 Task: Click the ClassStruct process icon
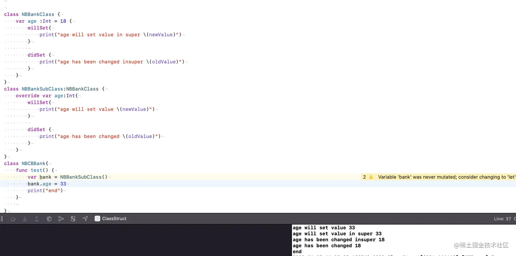pyautogui.click(x=97, y=219)
